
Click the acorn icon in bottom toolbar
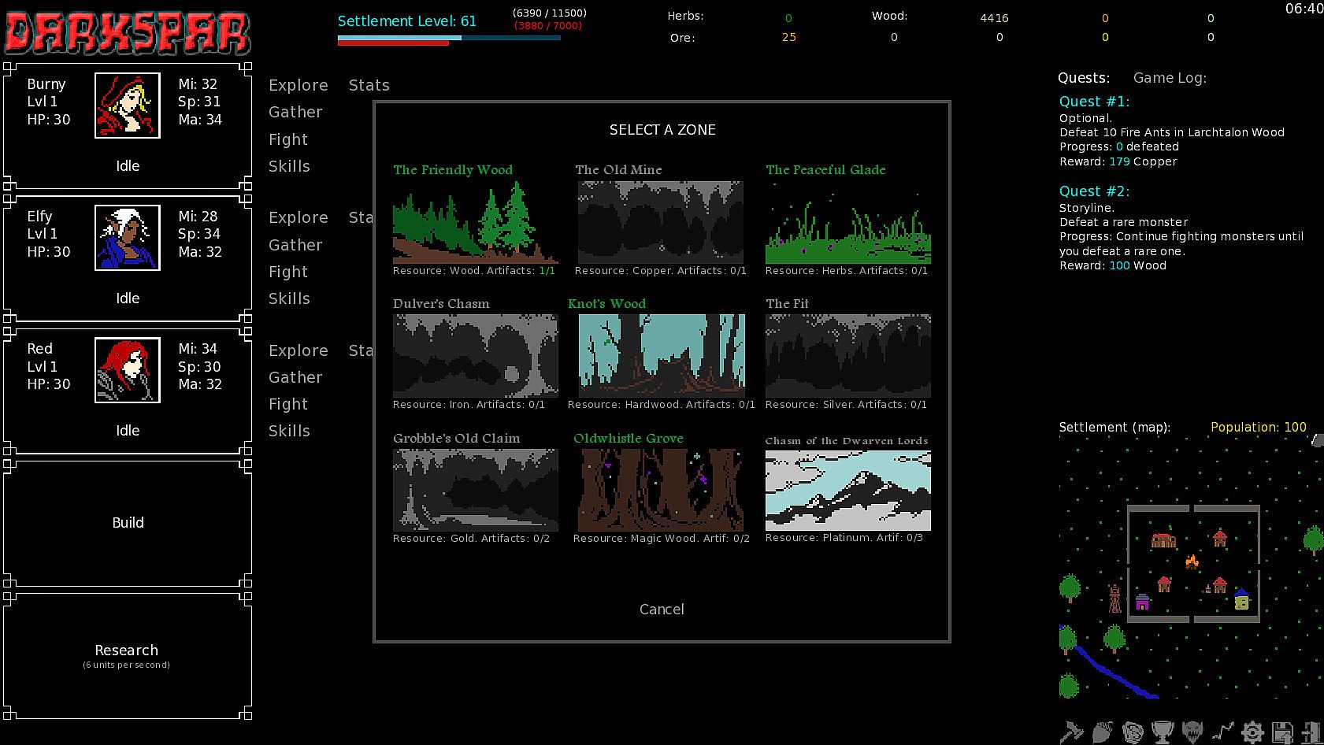coord(1103,732)
